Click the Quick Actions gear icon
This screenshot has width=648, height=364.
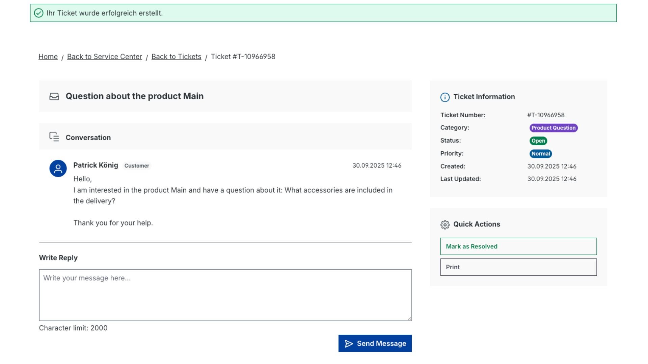tap(445, 225)
